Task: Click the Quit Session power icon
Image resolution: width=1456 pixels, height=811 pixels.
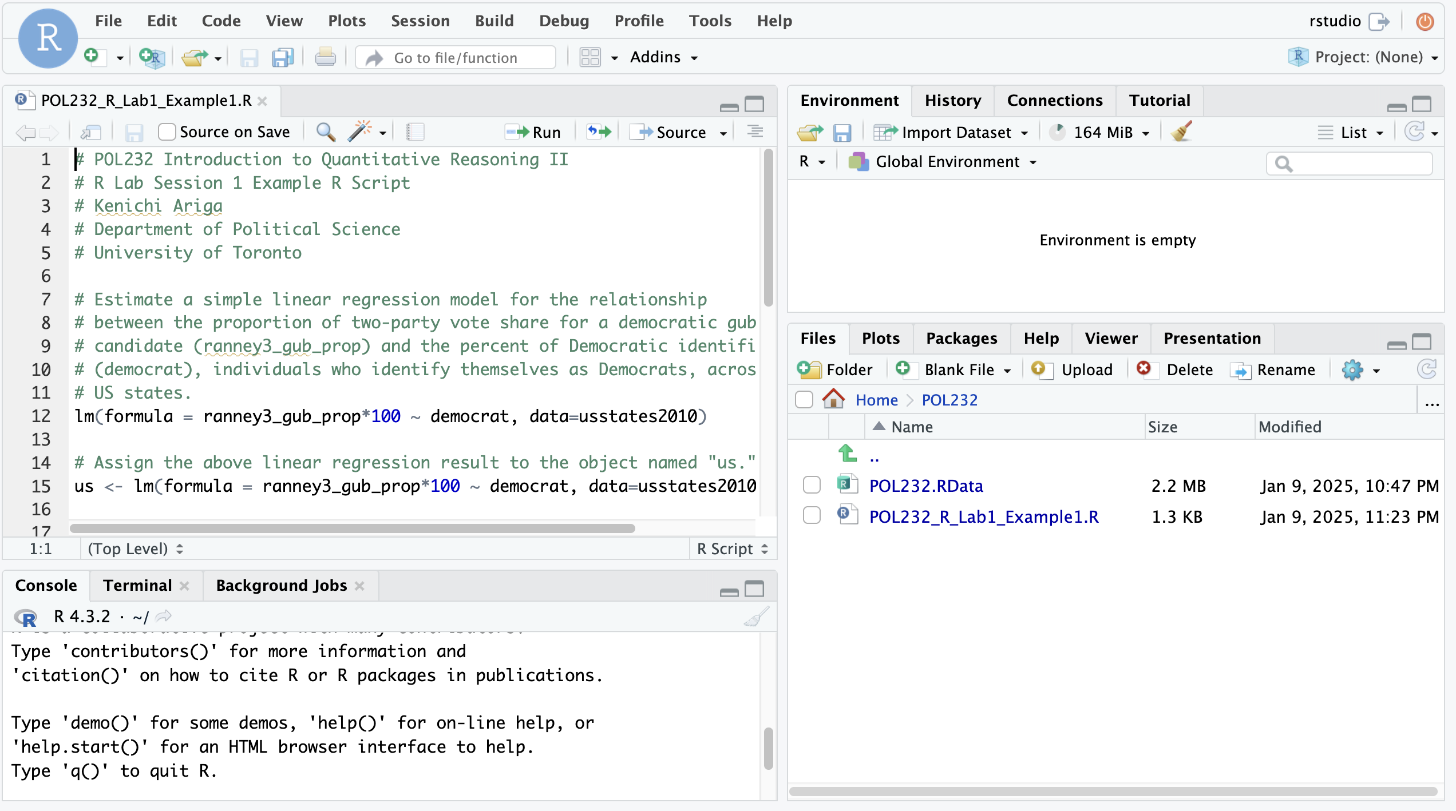Action: coord(1425,22)
